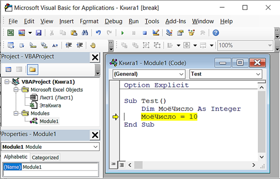
Task: Select Лист1 (Лист1) in project tree
Action: point(56,98)
